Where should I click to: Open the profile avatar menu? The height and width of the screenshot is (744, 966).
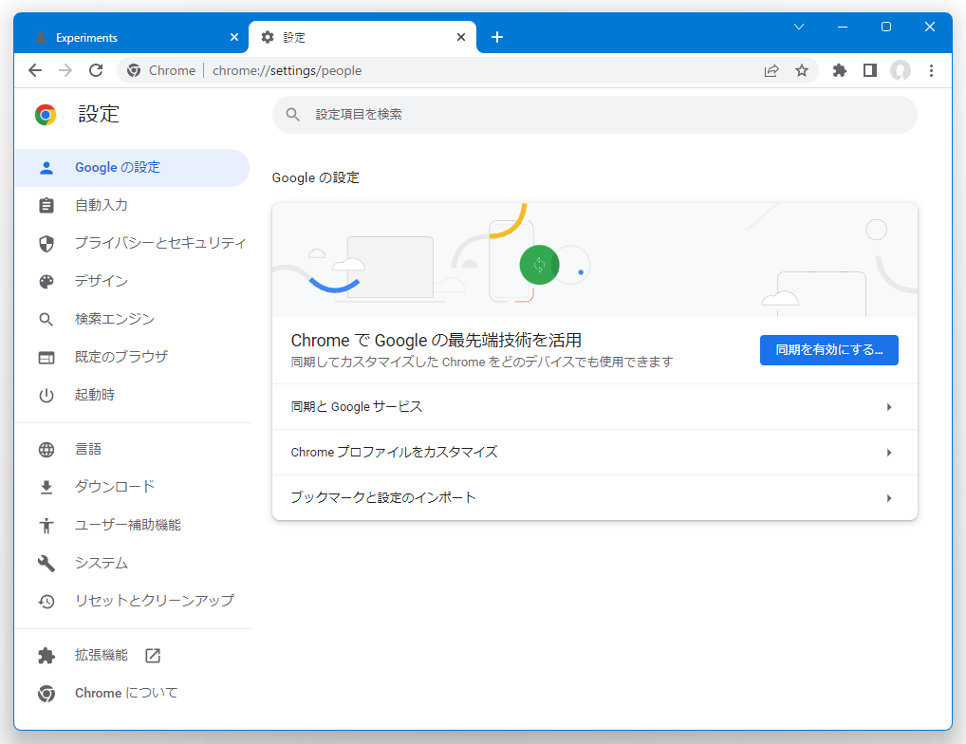click(901, 71)
